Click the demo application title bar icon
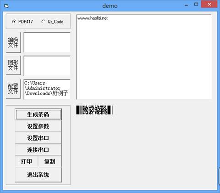The height and width of the screenshot is (193, 220). 6,6
